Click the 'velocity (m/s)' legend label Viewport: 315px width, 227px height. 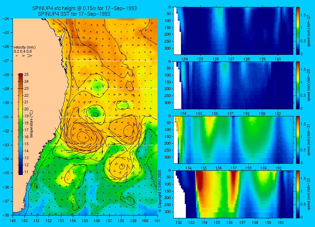24,47
